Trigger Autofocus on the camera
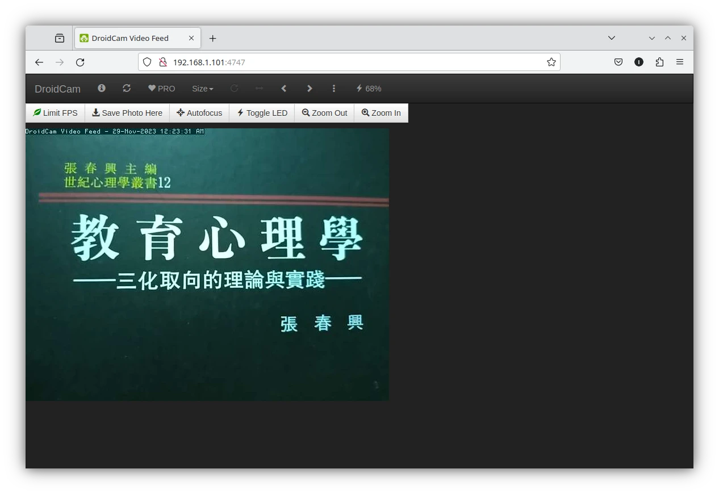The width and height of the screenshot is (719, 494). coord(199,113)
